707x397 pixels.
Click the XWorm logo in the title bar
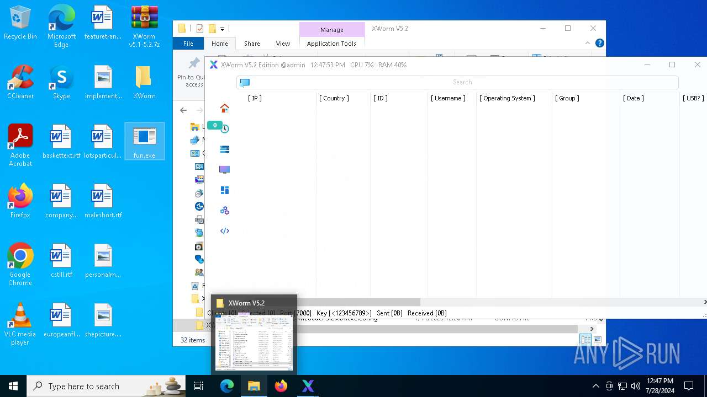click(213, 65)
